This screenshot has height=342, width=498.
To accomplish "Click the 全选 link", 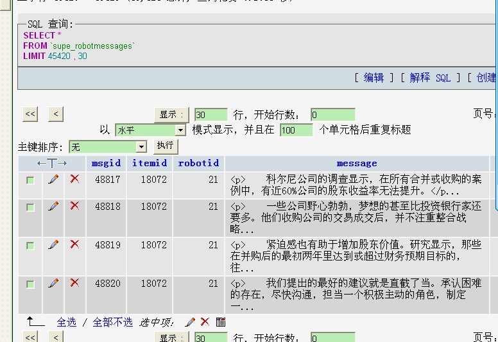I will point(67,322).
